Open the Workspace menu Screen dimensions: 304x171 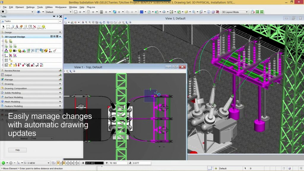coord(61,7)
